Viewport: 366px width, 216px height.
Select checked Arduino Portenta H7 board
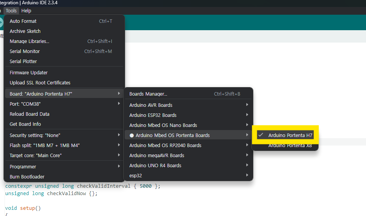click(x=285, y=135)
